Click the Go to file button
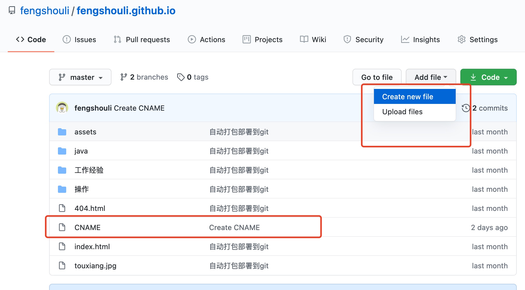Image resolution: width=525 pixels, height=290 pixels. (377, 77)
